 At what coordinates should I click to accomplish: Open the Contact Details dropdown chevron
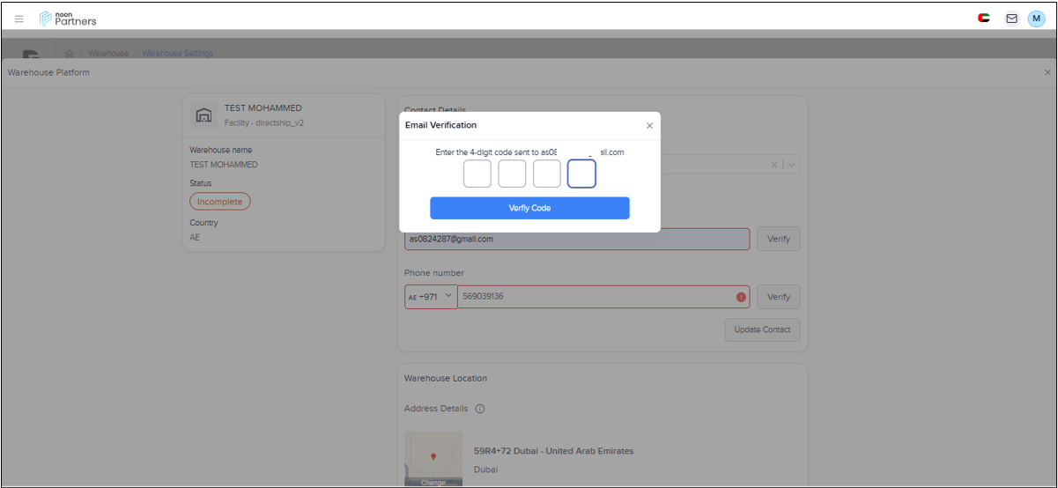tap(791, 165)
